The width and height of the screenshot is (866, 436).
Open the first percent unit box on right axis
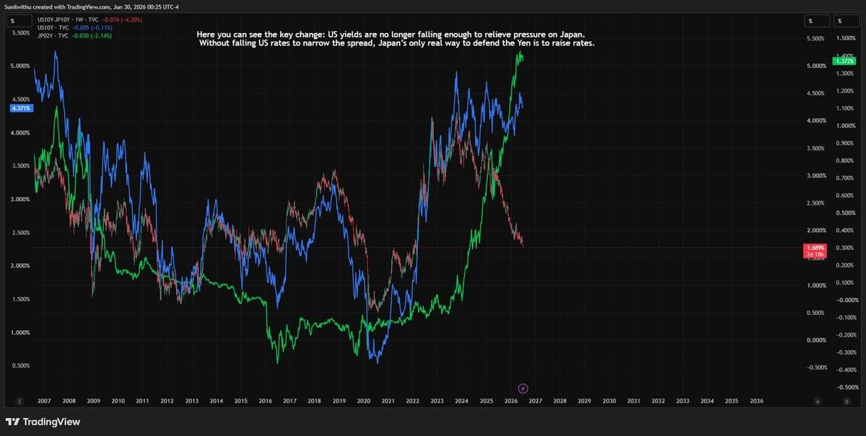pyautogui.click(x=810, y=22)
